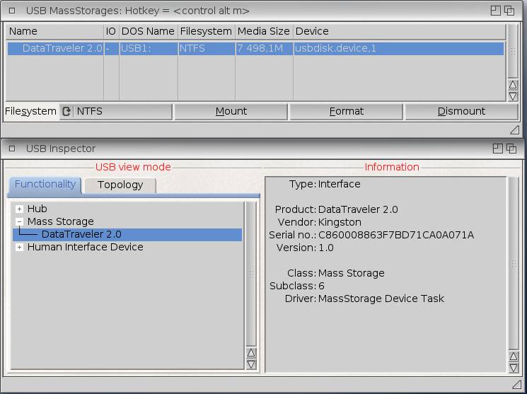The width and height of the screenshot is (527, 394).
Task: Select DataTraveler 2.0 in the device tree
Action: (x=81, y=234)
